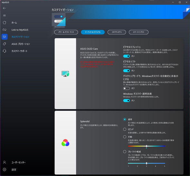This screenshot has height=176, width=190.
Task: Open 設定 in the sidebar
Action: [14, 170]
